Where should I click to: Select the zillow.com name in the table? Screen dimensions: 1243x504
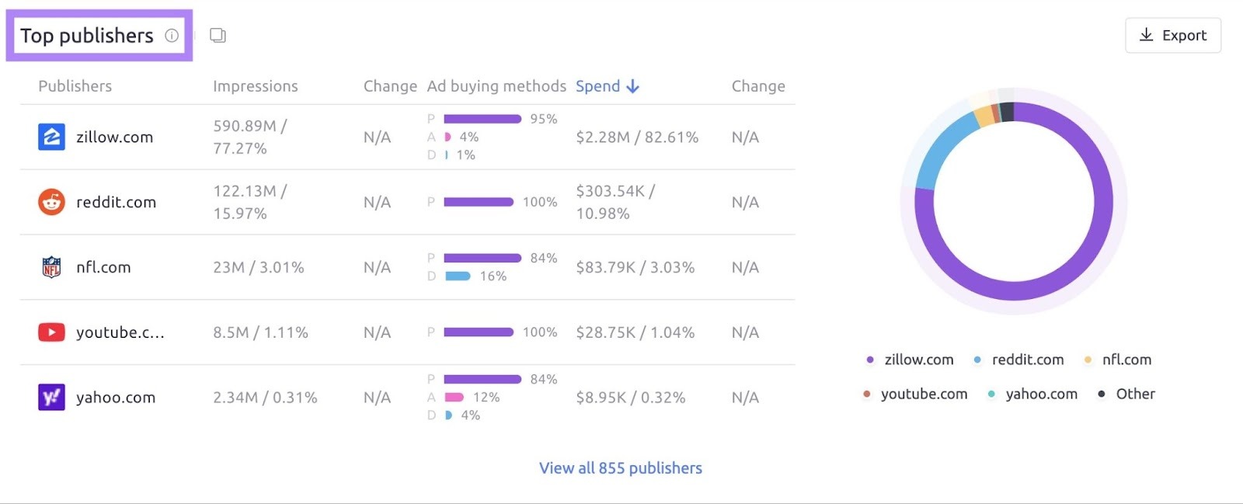(115, 137)
